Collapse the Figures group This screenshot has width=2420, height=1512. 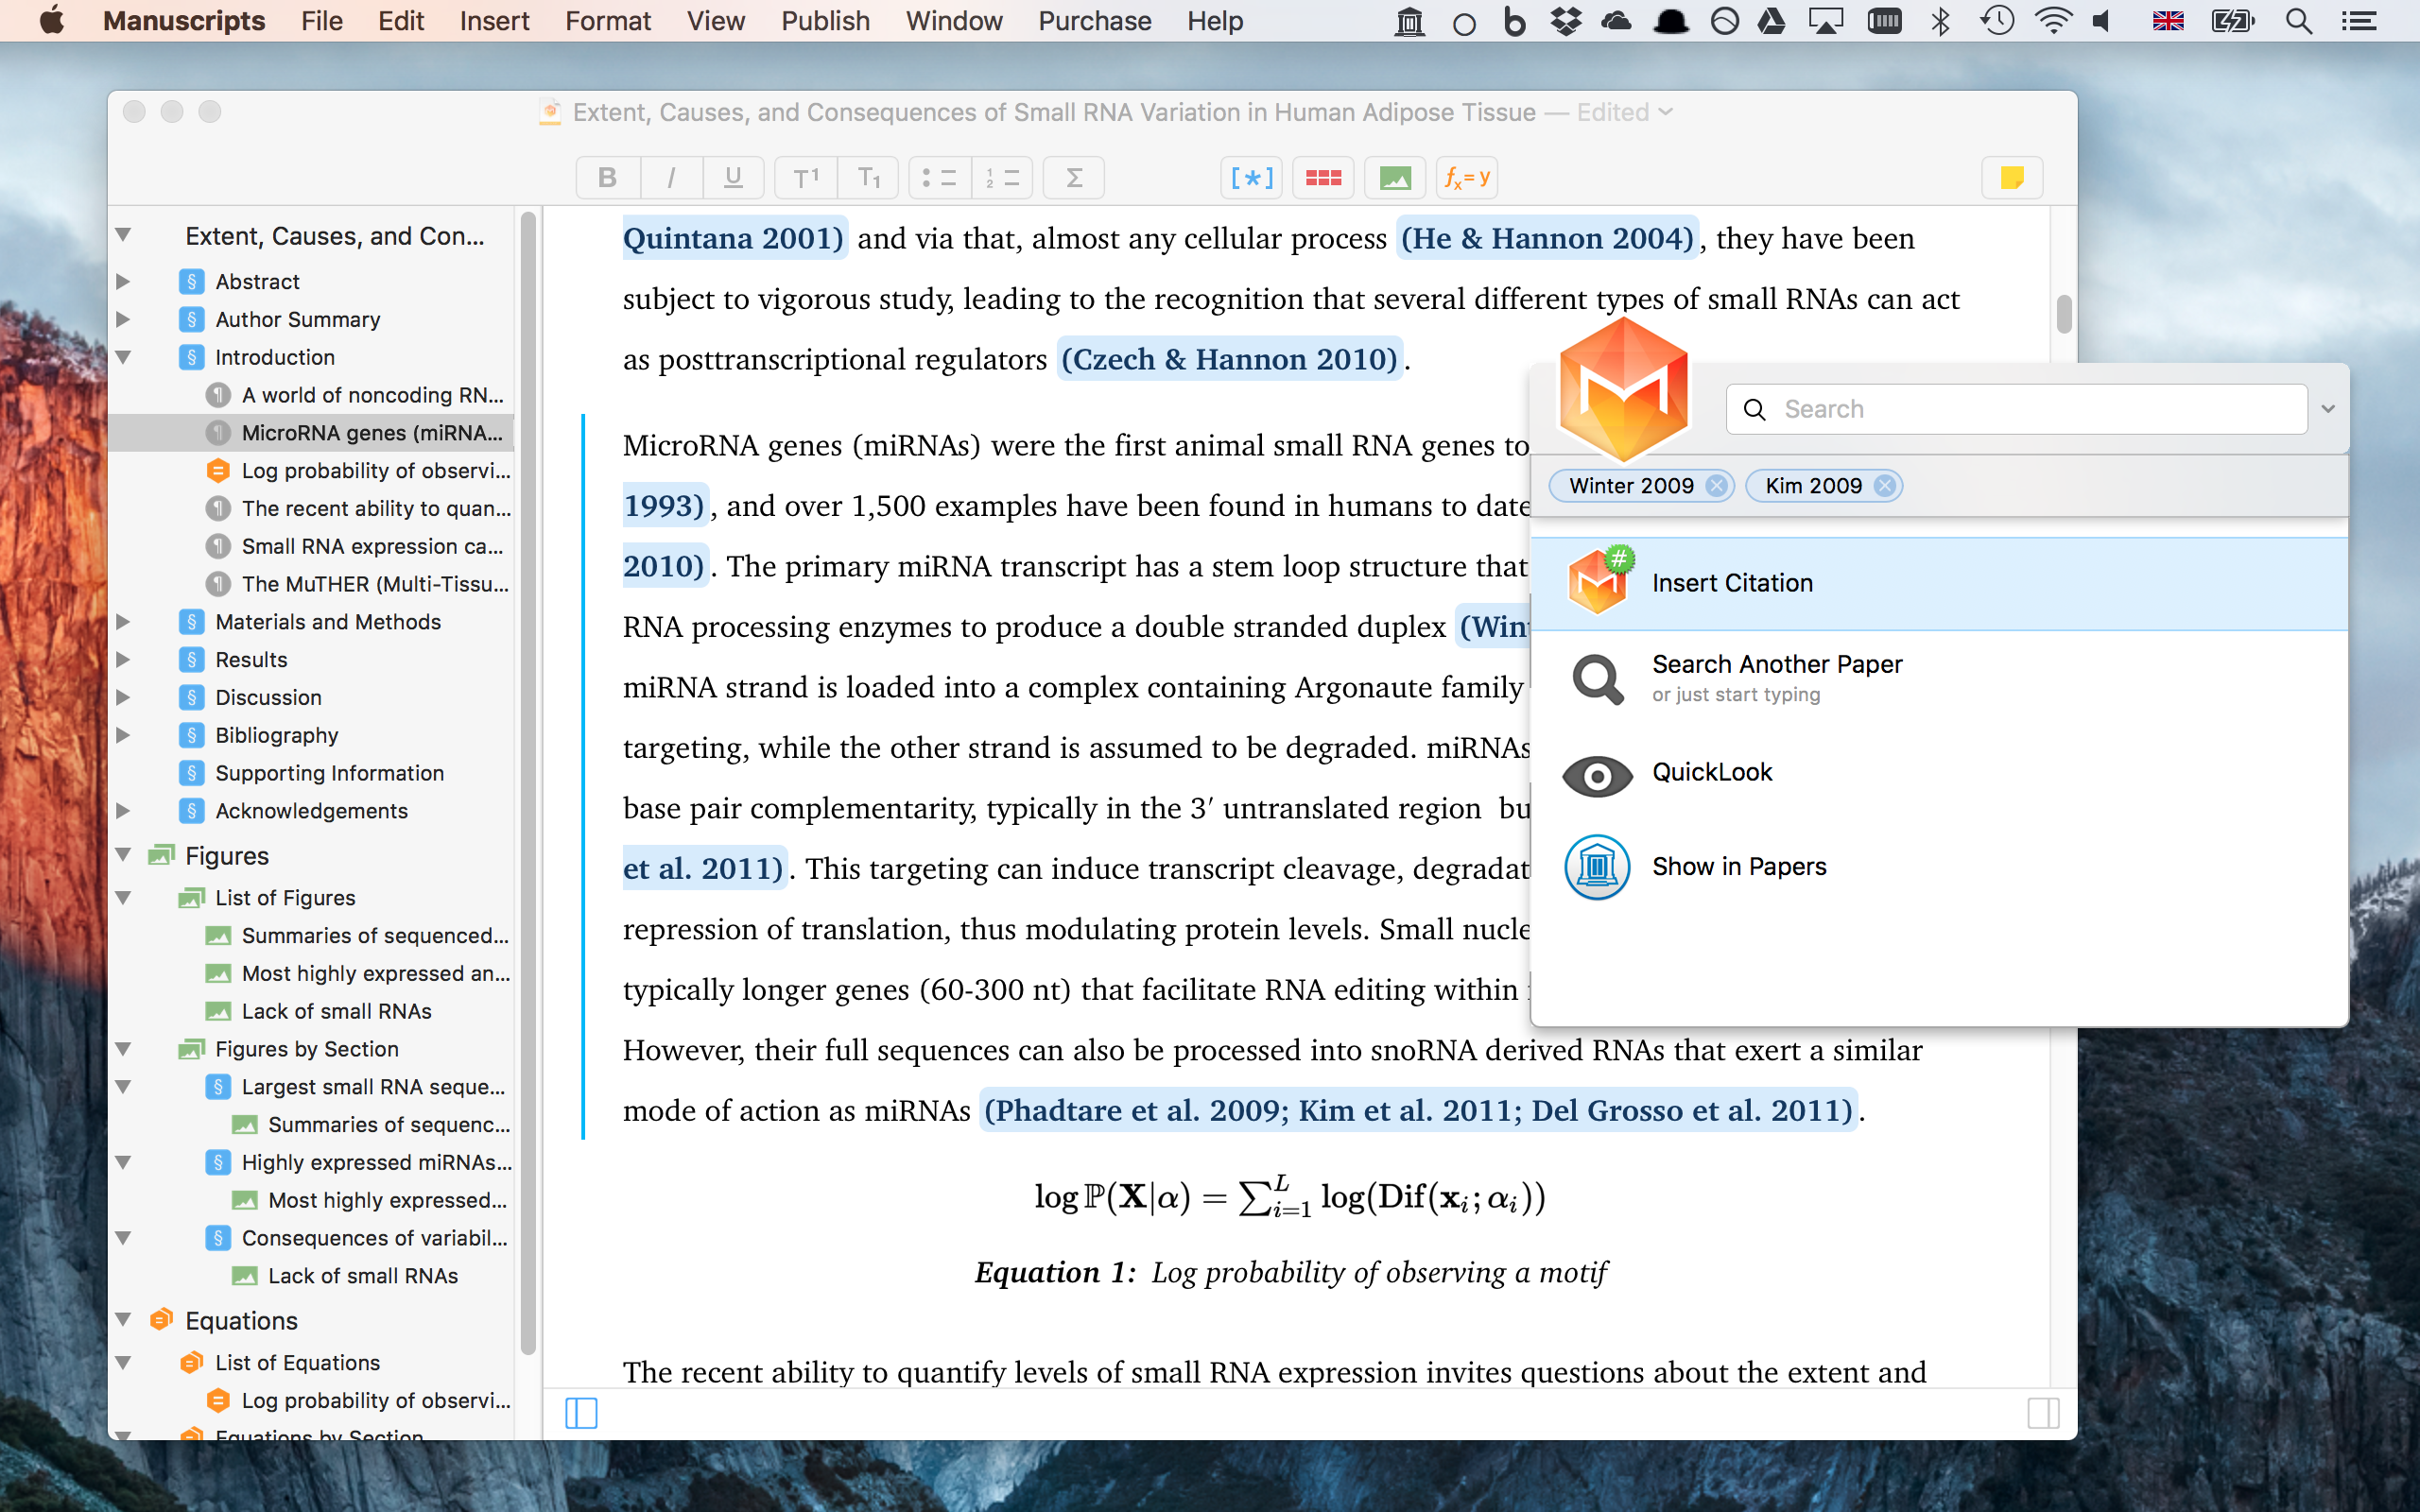tap(123, 855)
